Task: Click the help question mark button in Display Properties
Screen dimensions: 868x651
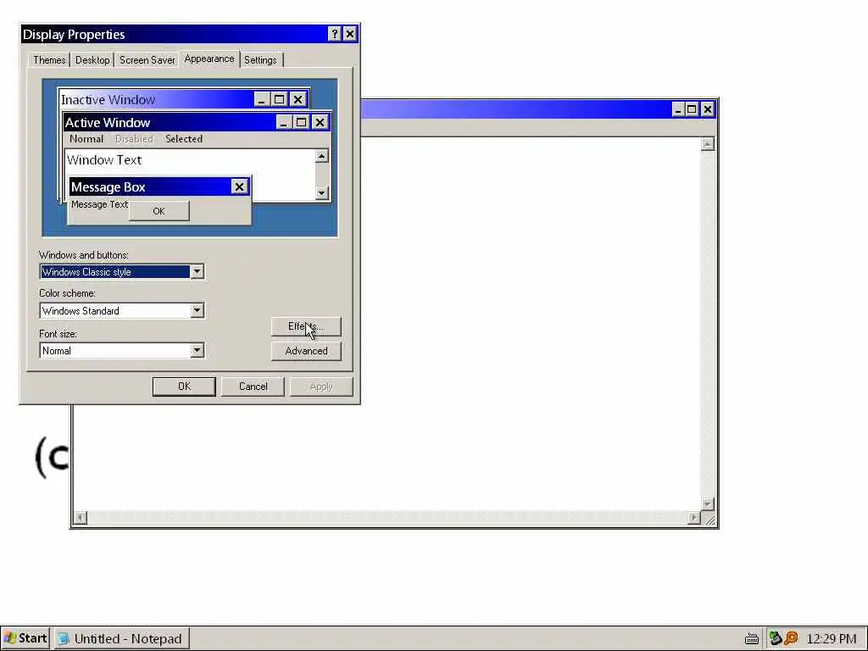Action: [x=334, y=34]
